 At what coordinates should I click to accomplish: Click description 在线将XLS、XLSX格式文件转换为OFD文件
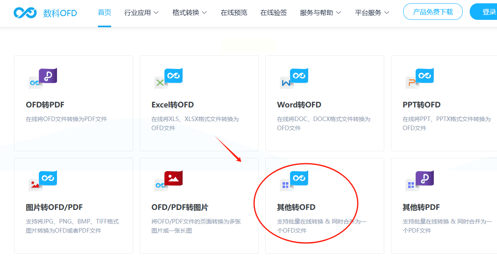195,124
